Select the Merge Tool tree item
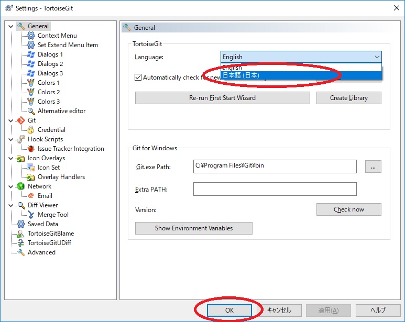The image size is (405, 322). click(53, 215)
